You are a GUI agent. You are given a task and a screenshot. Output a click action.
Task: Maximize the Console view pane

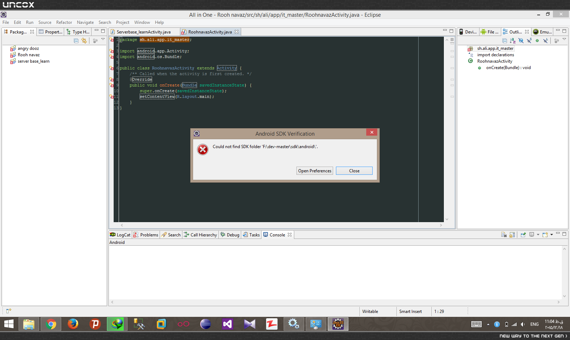click(564, 234)
